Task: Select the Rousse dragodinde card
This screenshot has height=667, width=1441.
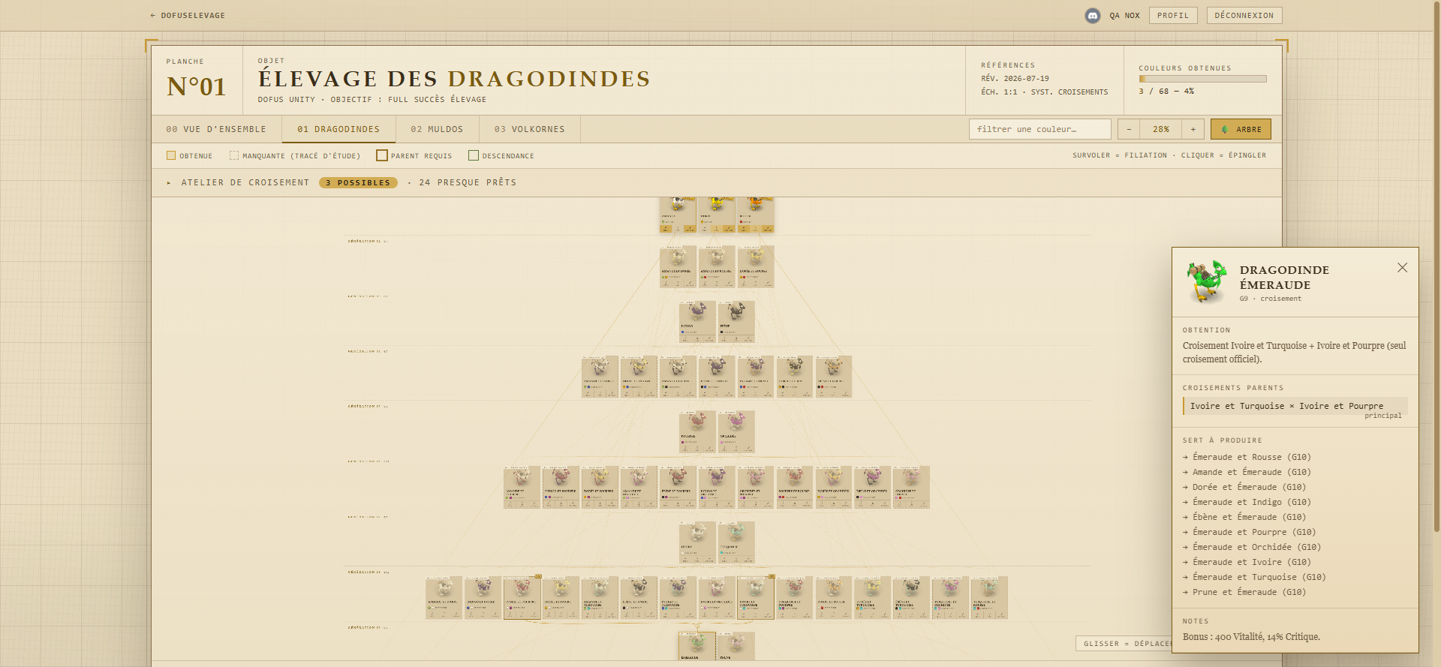Action: click(x=756, y=215)
